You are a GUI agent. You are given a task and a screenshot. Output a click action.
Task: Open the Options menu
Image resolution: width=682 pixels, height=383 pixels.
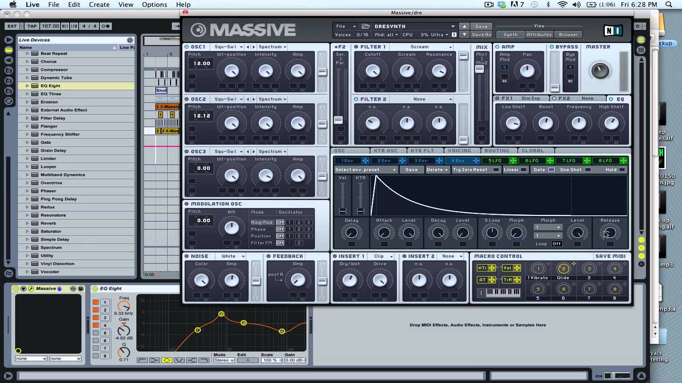coord(155,4)
